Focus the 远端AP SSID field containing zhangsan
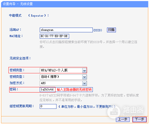 (66, 30)
